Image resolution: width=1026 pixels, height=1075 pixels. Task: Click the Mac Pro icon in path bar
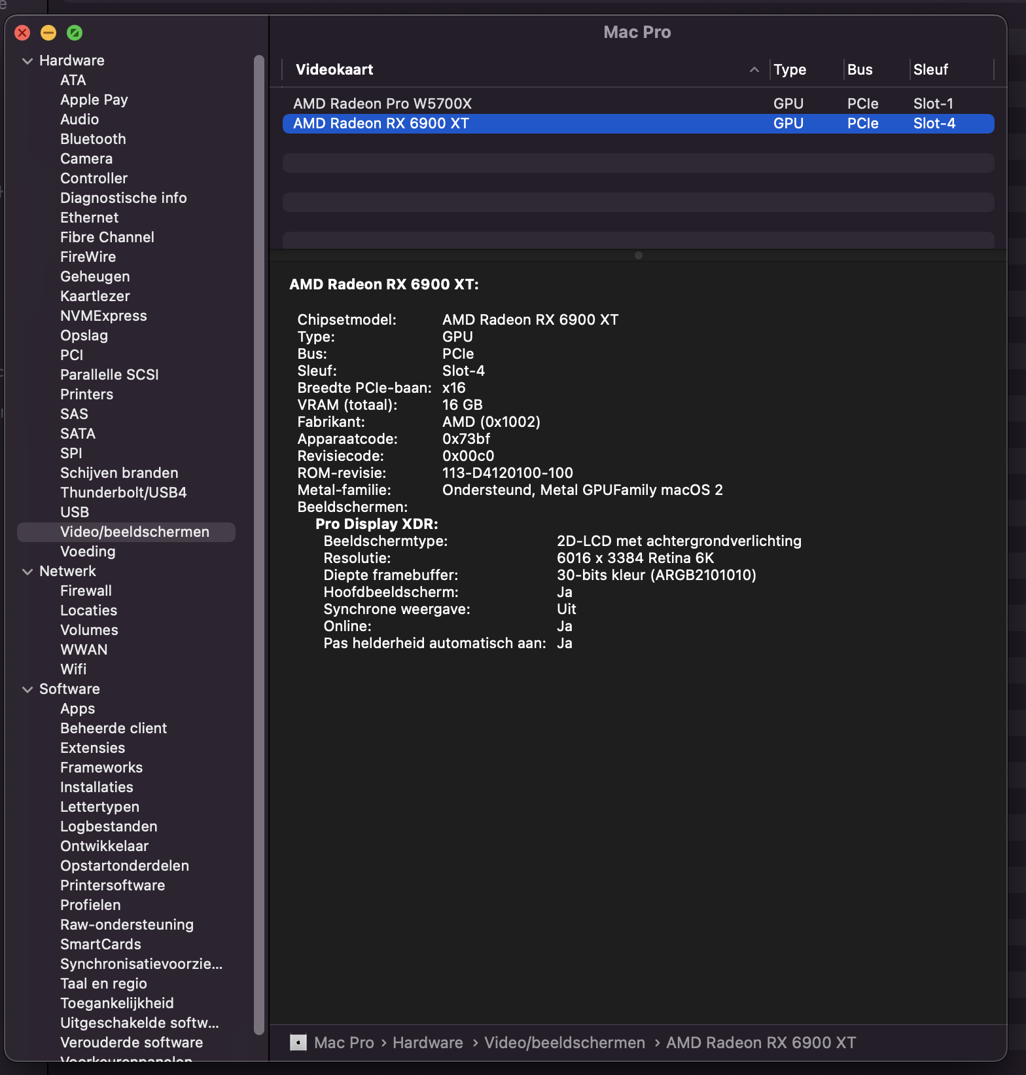tap(298, 1042)
